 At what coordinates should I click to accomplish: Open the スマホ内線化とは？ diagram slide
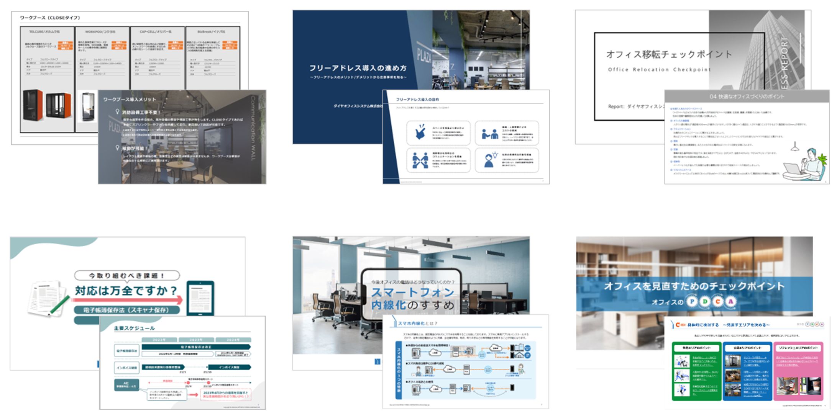coord(465,362)
